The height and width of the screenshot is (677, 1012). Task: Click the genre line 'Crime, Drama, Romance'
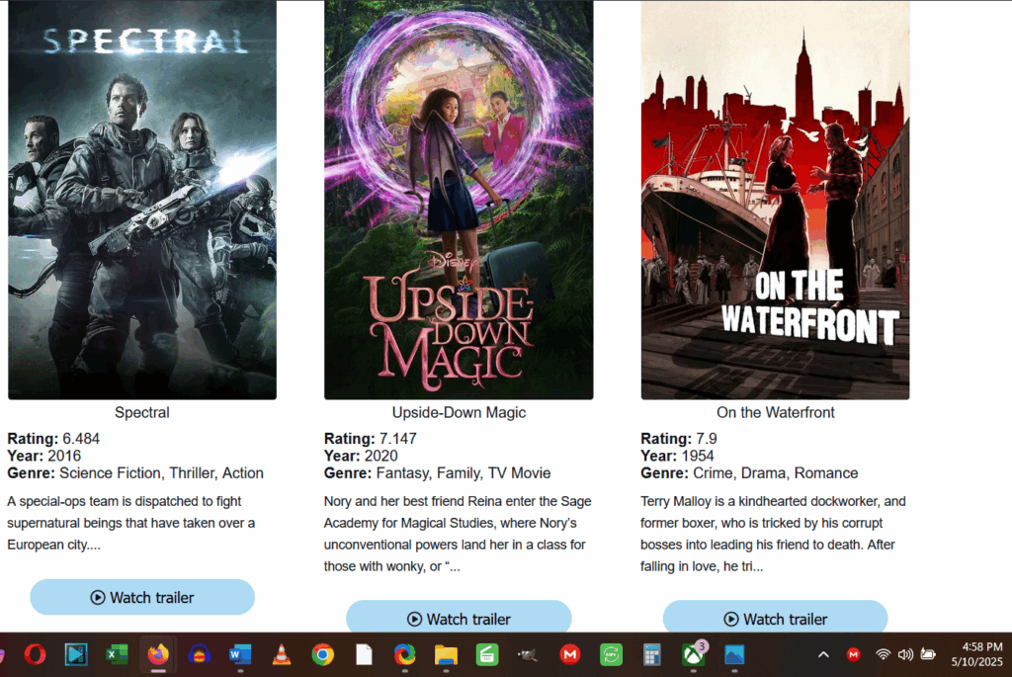pos(775,473)
